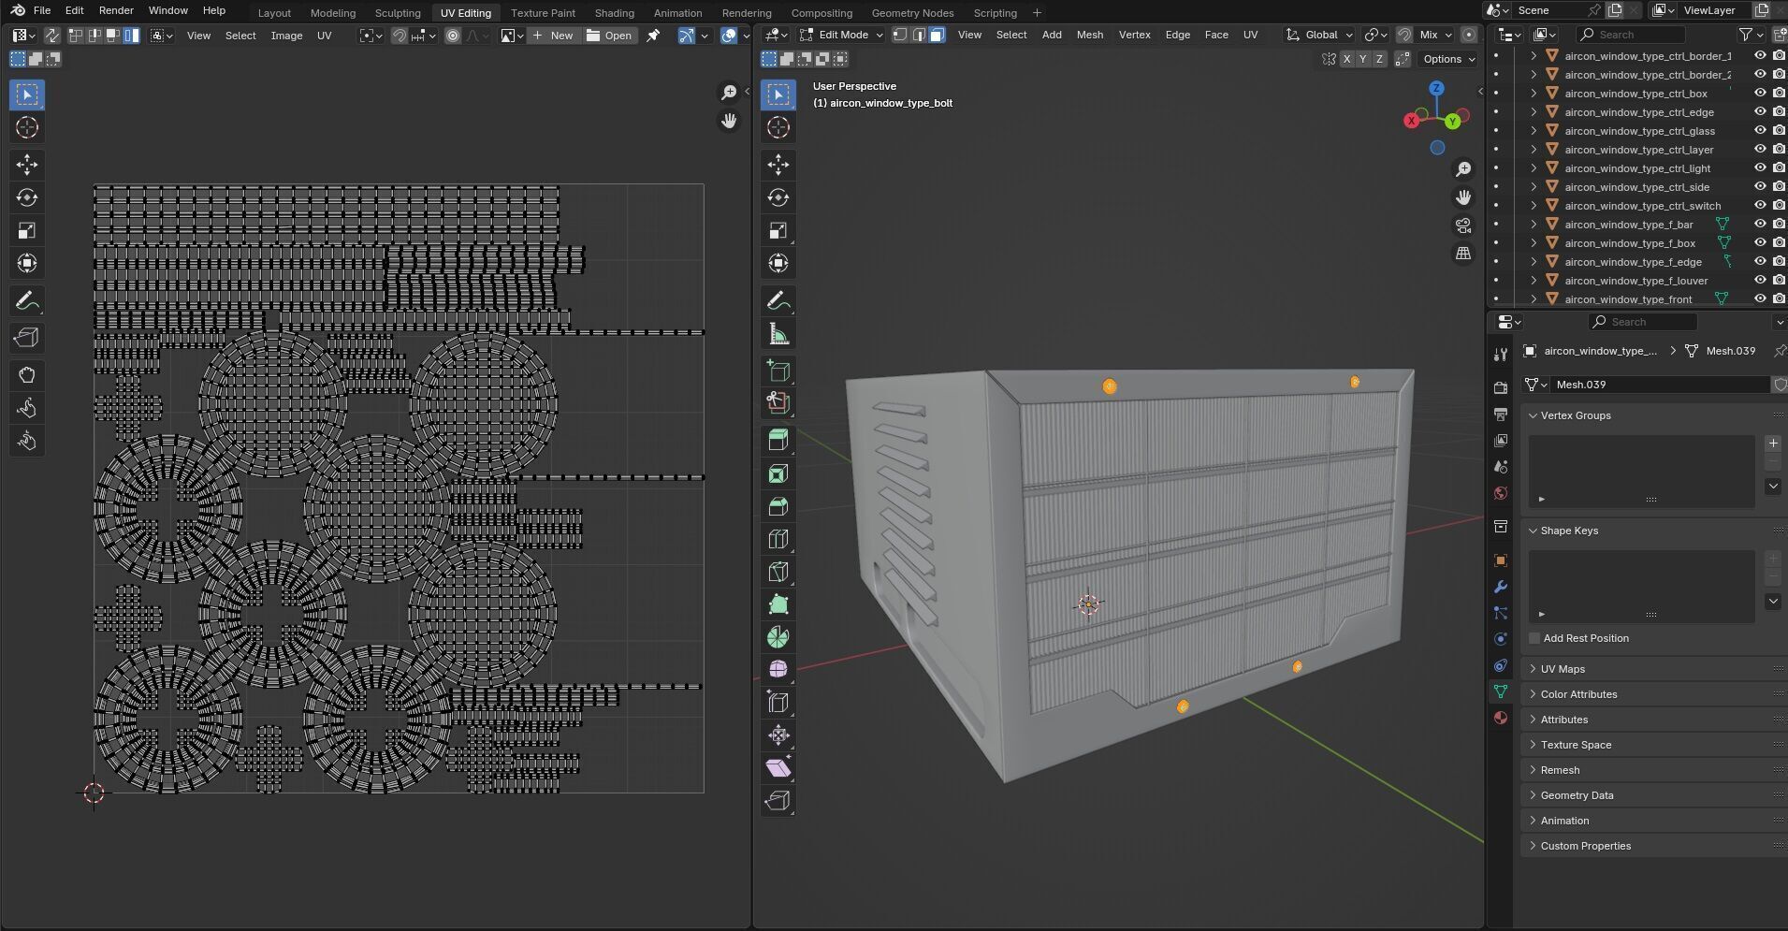Enable face select mode in 3D viewport
Screen dimensions: 1788x931
pos(937,35)
